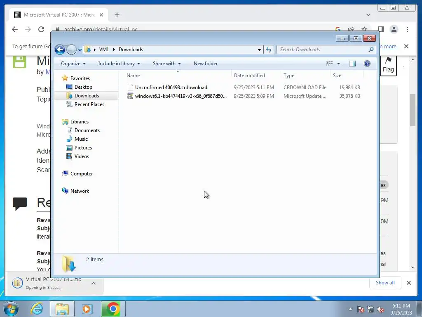
Task: Click Chrome's back navigation arrow
Action: [x=15, y=29]
